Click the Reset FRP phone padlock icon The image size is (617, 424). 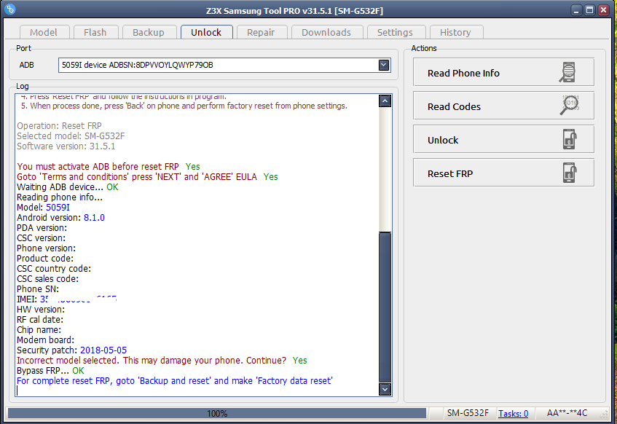570,173
